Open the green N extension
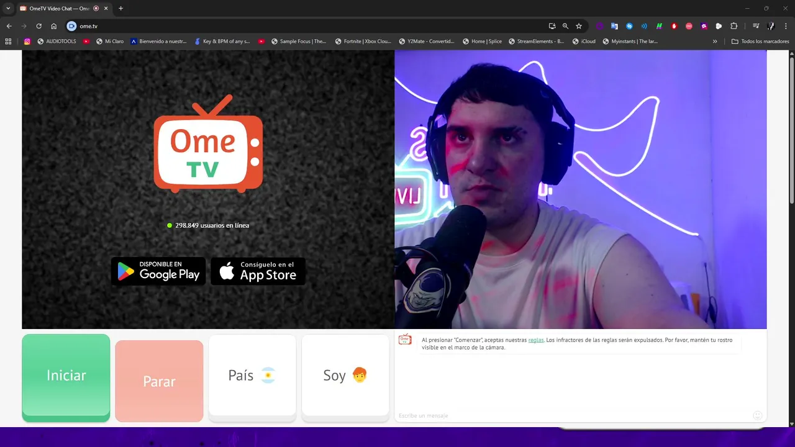Viewport: 795px width, 447px height. pos(659,26)
